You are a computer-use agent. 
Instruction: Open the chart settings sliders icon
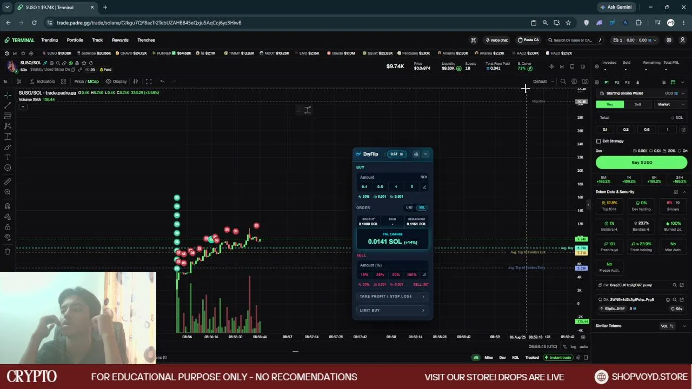(x=136, y=82)
